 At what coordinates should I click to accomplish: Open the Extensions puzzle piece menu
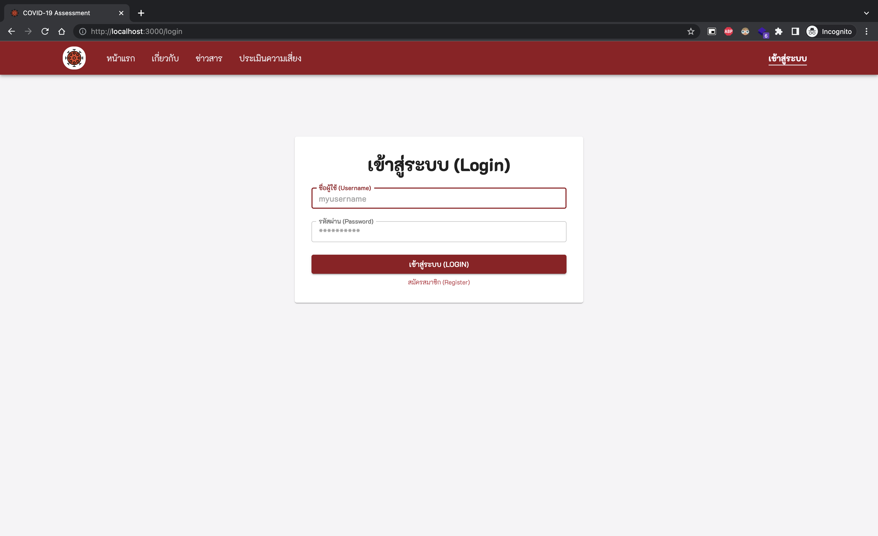coord(779,31)
